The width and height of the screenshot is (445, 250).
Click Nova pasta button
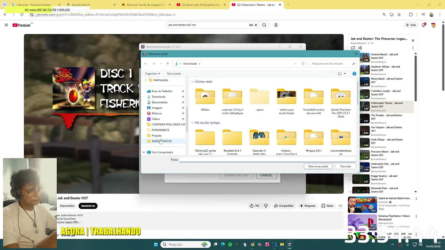click(174, 74)
